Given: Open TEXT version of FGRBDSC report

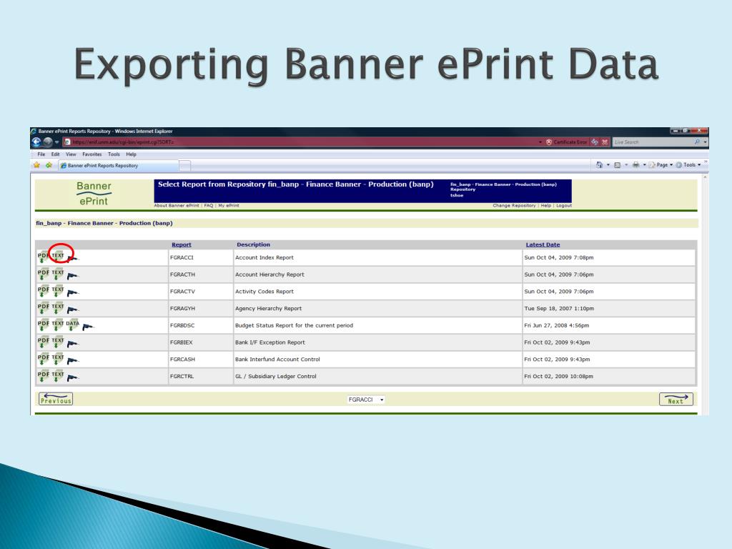Looking at the screenshot, I should [58, 325].
